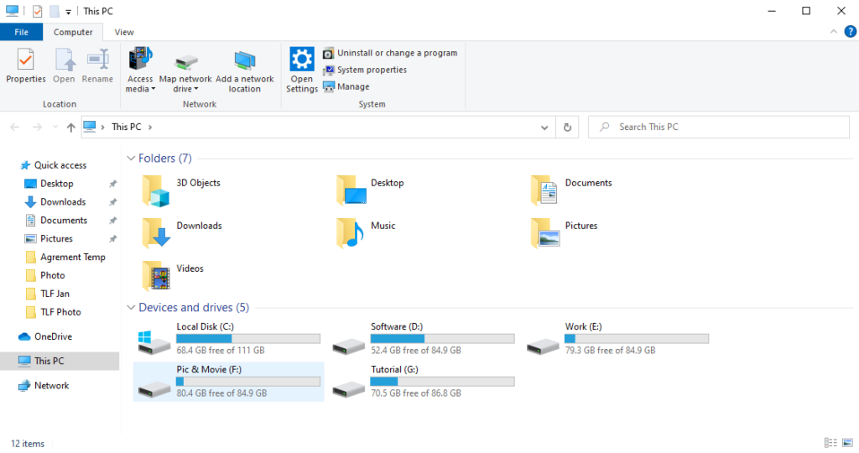This screenshot has width=859, height=453.
Task: Click the Properties ribbon icon
Action: (26, 66)
